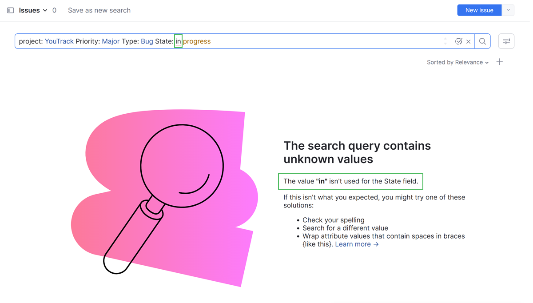Viewport: 533px width, 303px height.
Task: Click the Major priority value in the query
Action: click(x=111, y=41)
